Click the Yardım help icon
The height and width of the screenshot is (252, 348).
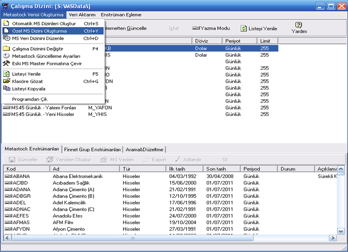(299, 25)
